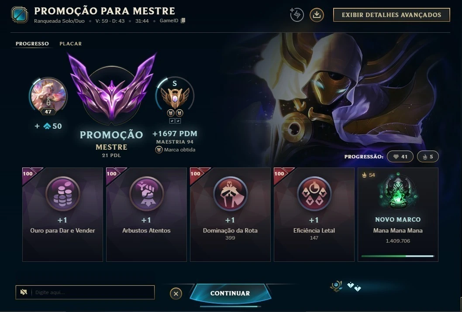Click the chat field Digite aqui
Image resolution: width=462 pixels, height=312 pixels.
(x=85, y=292)
